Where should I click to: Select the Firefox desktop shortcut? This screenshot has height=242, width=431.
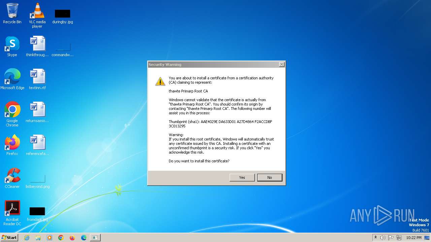pyautogui.click(x=12, y=145)
